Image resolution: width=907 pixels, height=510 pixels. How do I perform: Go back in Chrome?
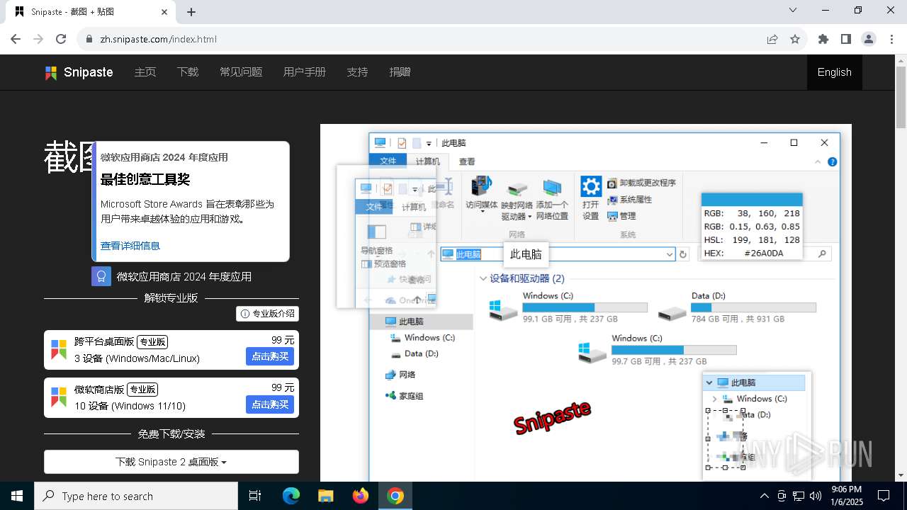(16, 39)
